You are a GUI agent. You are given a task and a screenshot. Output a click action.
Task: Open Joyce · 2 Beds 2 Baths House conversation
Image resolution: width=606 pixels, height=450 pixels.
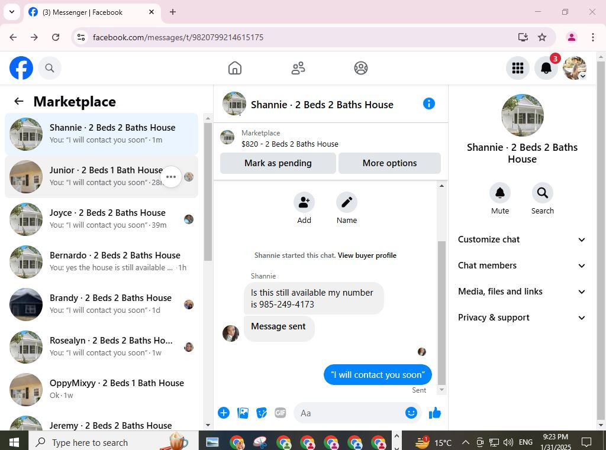tap(101, 219)
